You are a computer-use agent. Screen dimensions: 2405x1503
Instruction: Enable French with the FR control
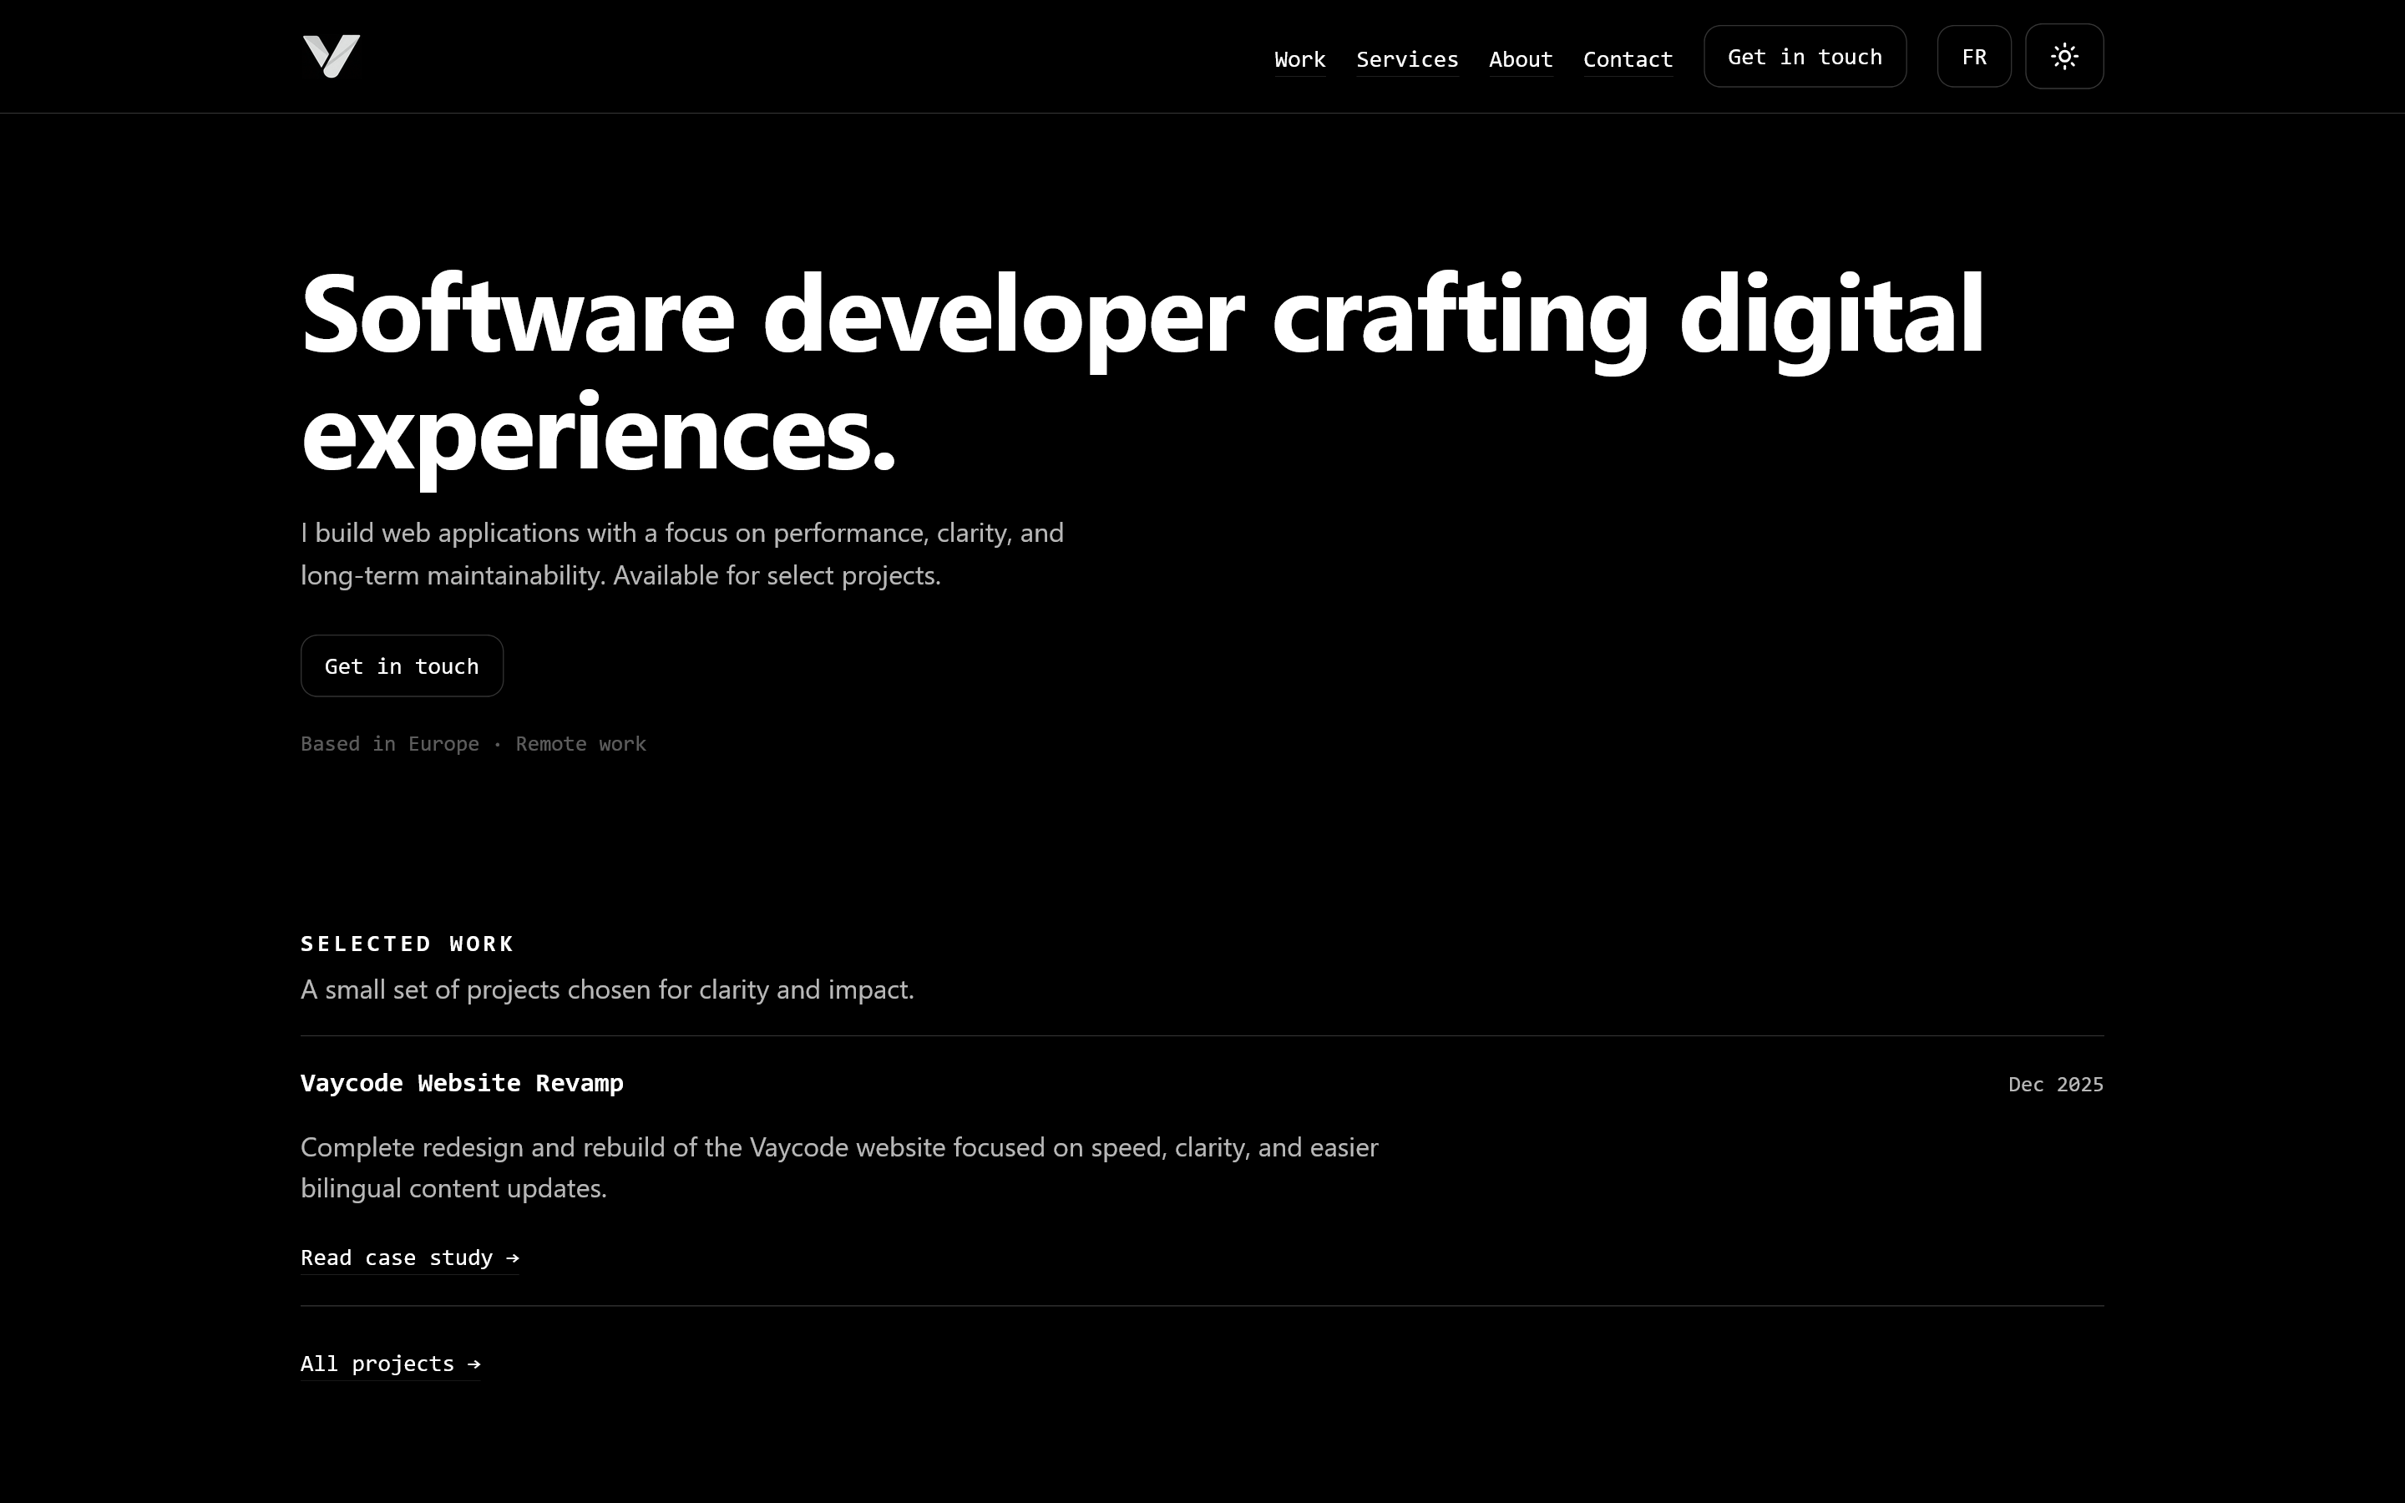click(1974, 56)
